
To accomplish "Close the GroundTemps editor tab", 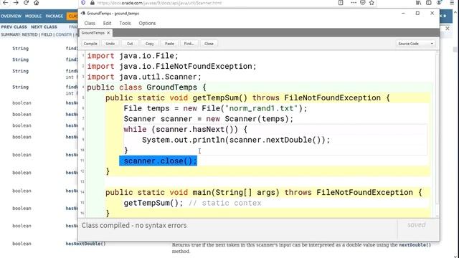I will click(x=108, y=33).
